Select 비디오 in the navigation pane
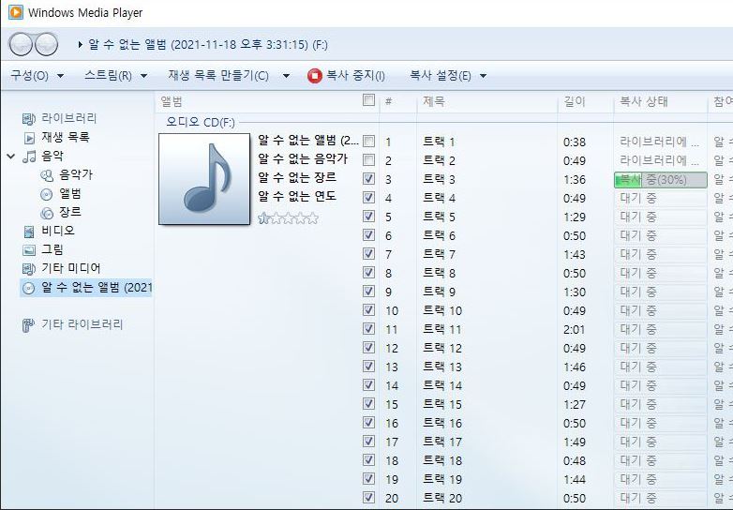The width and height of the screenshot is (733, 510). click(57, 231)
